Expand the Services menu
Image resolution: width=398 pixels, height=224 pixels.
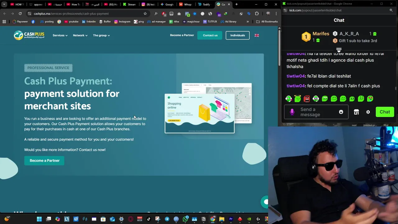coord(60,35)
